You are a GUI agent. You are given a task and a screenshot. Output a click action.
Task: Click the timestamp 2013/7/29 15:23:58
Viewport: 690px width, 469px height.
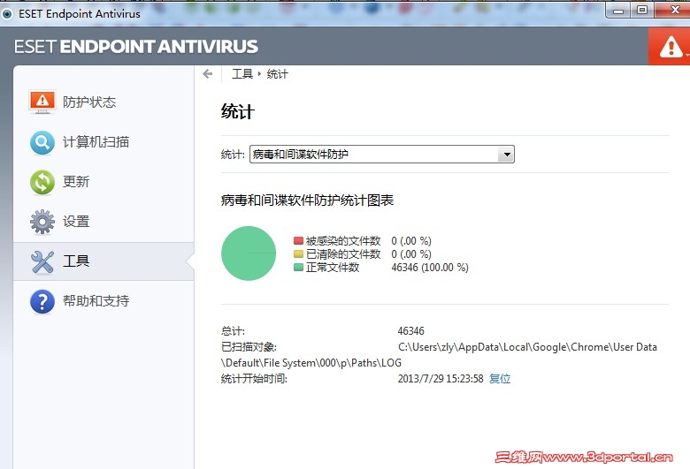pos(441,378)
